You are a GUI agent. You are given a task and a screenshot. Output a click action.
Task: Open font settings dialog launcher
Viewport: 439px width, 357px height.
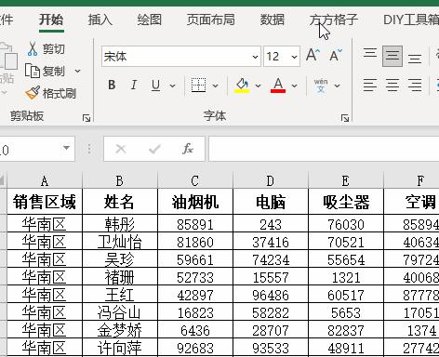point(345,118)
